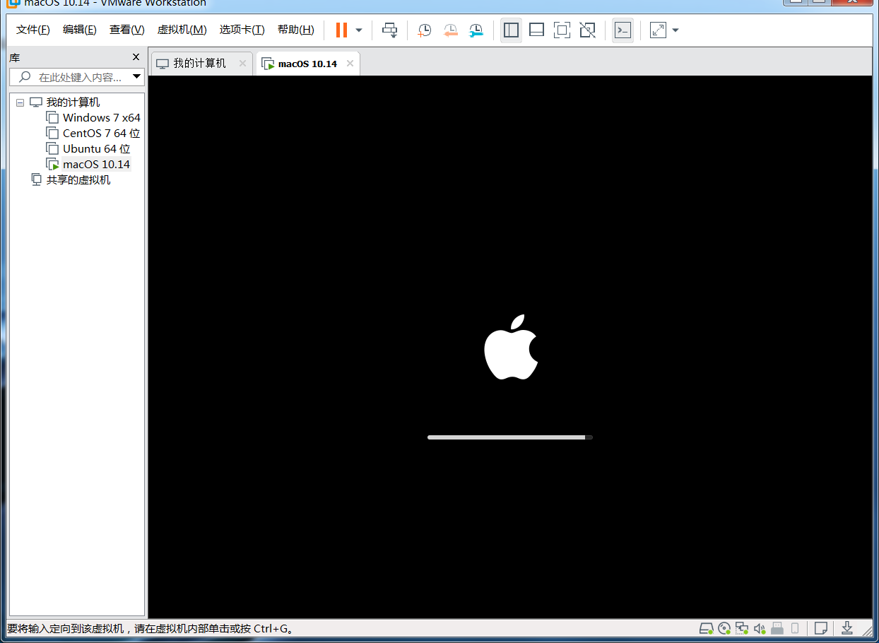This screenshot has height=643, width=879.
Task: Open the power options dropdown arrow
Action: [x=359, y=30]
